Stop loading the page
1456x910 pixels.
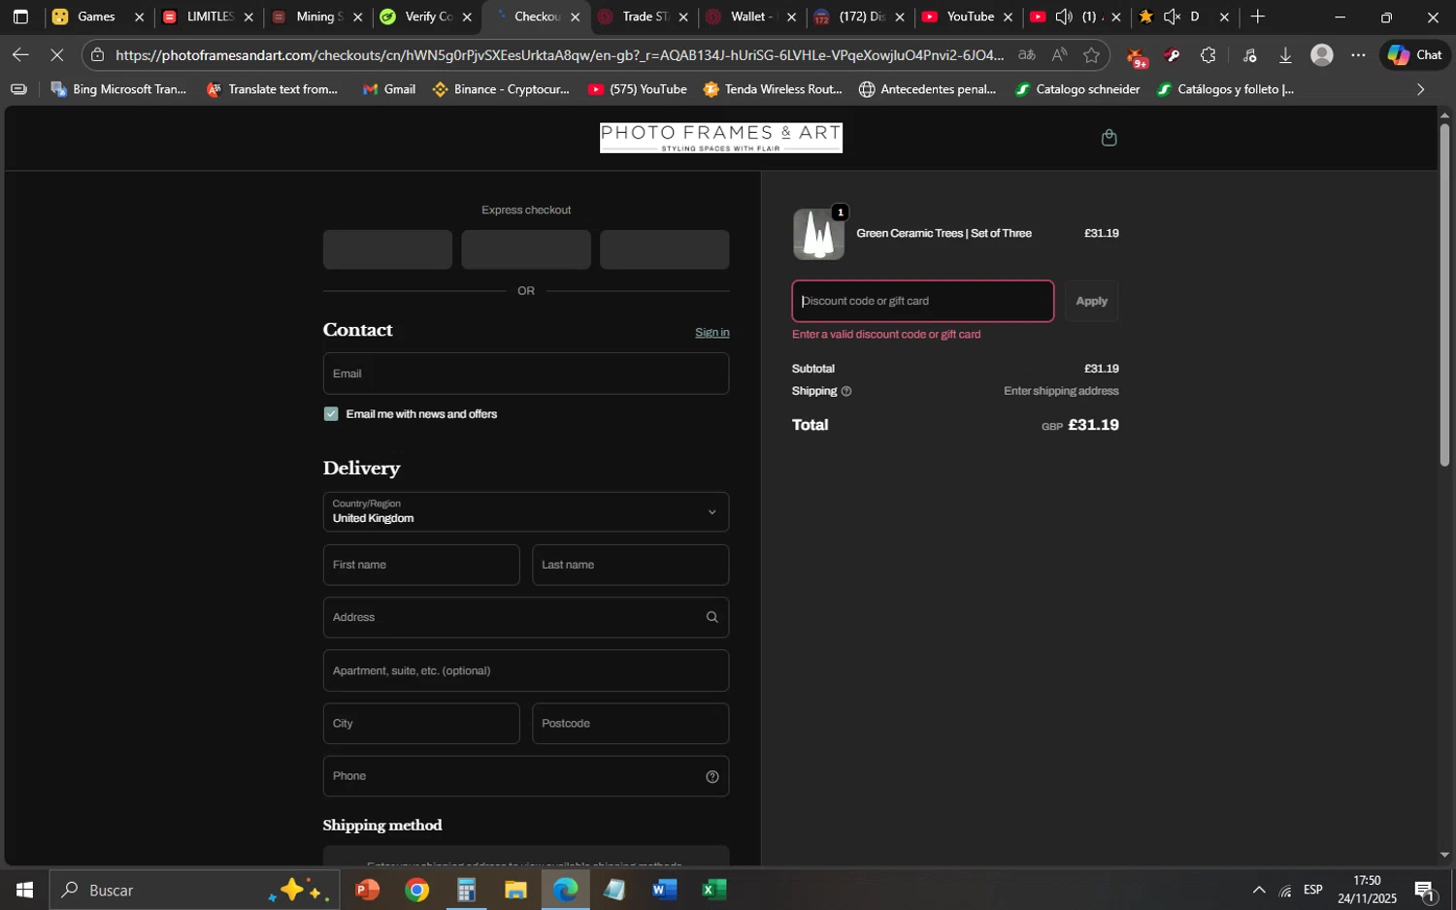coord(56,55)
